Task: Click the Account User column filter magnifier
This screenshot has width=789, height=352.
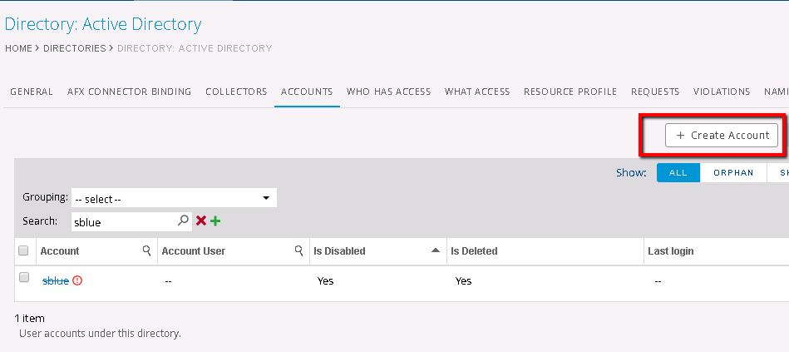Action: [x=298, y=251]
